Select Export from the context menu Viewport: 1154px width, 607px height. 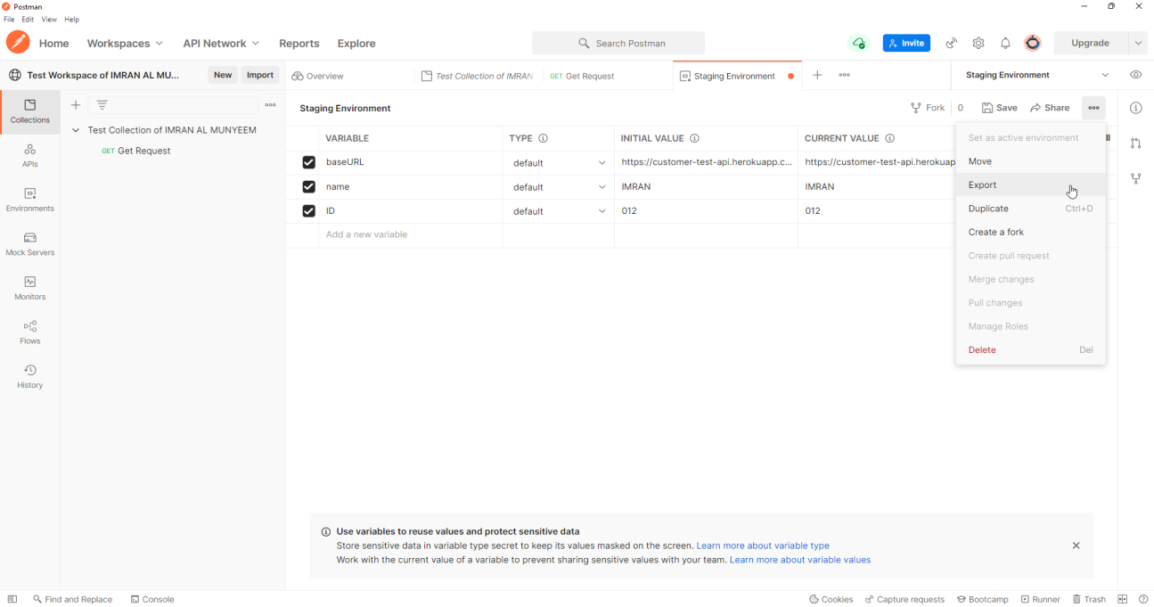tap(1030, 185)
